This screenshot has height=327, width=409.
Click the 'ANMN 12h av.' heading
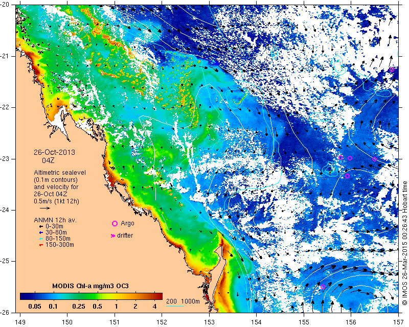[55, 220]
